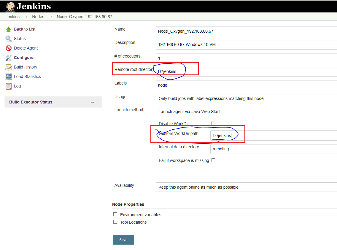Enable the Environment variables checkbox
337x250 pixels.
115,214
